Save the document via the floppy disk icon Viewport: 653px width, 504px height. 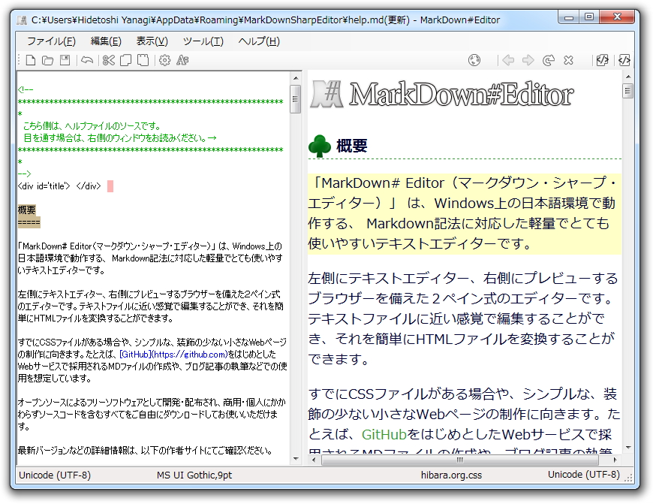[x=66, y=60]
